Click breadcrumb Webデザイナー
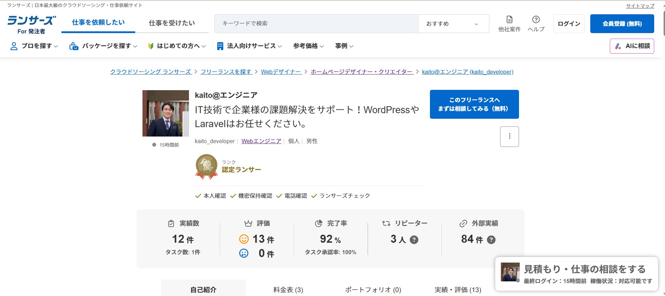Screen dimensions: 665x296 tap(281, 72)
